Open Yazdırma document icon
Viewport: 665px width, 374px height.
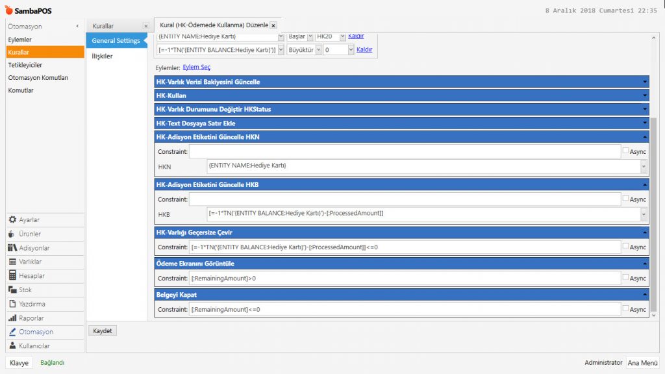click(12, 304)
